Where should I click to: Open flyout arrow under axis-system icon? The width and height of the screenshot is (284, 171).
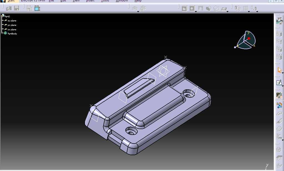[x=138, y=12]
